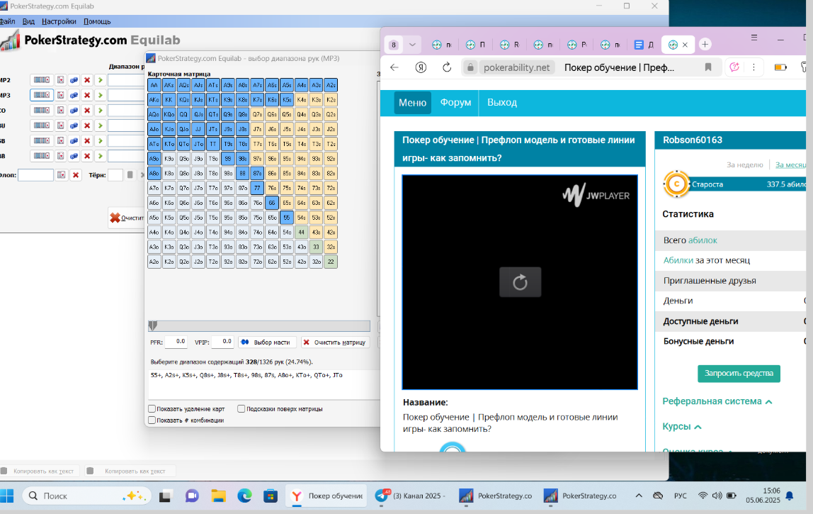This screenshot has height=514, width=813.
Task: Click Запросить средства button
Action: 739,374
